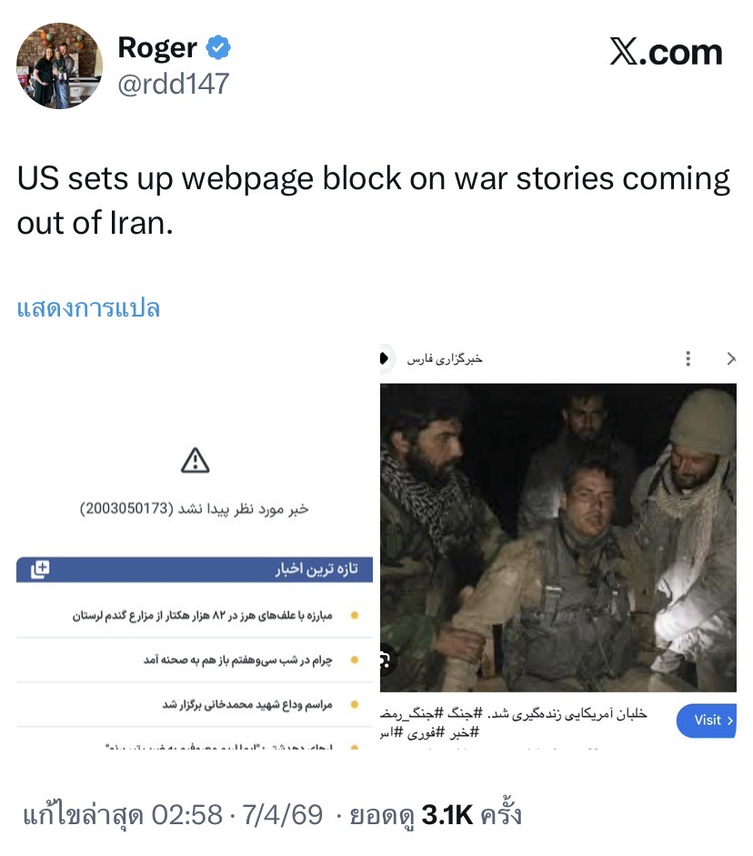Click the yellow bullet beside the third headline
The image size is (753, 856).
coord(354,704)
